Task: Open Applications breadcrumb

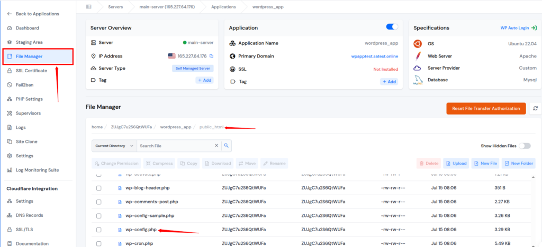Action: (224, 6)
